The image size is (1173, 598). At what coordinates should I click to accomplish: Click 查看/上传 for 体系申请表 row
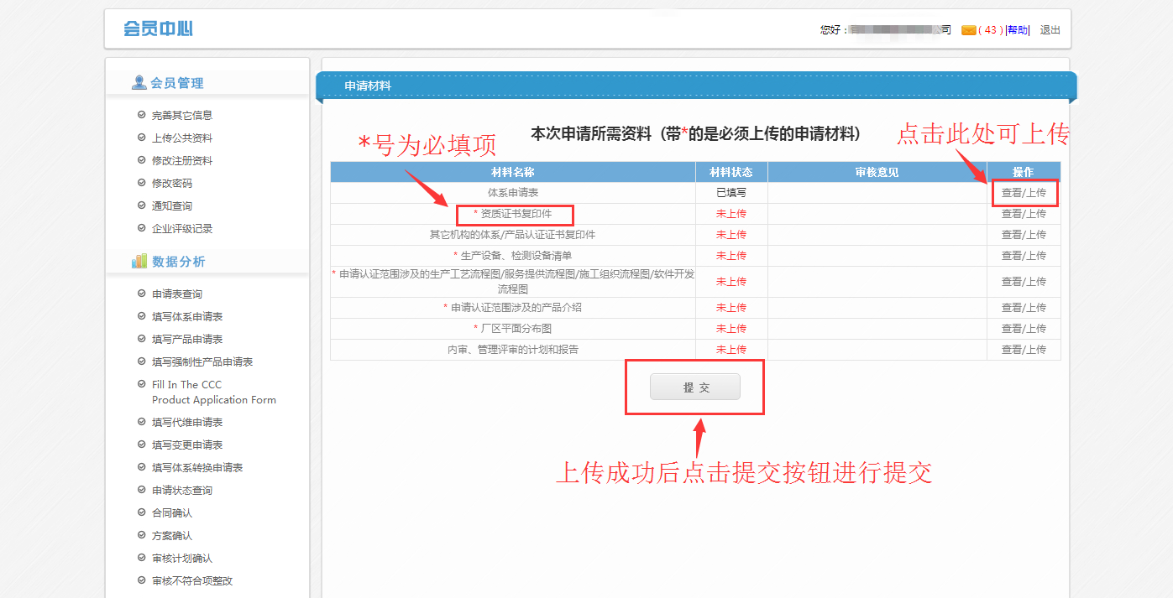[x=1024, y=193]
